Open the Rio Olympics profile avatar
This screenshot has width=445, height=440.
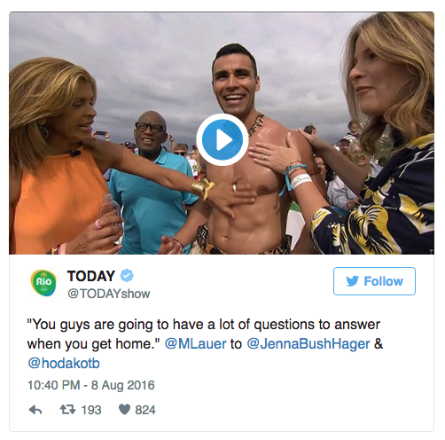coord(43,283)
